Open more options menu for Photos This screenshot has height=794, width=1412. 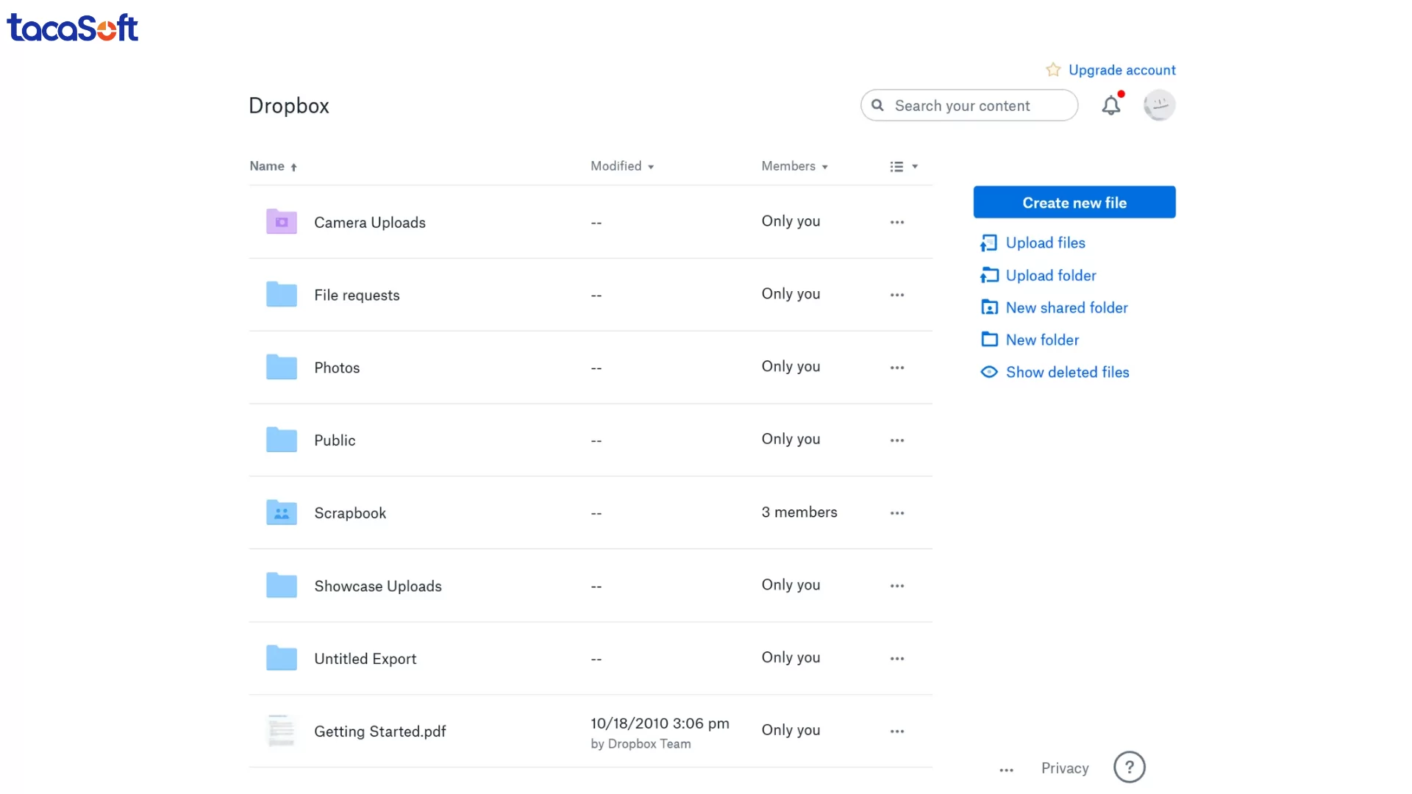click(x=896, y=368)
